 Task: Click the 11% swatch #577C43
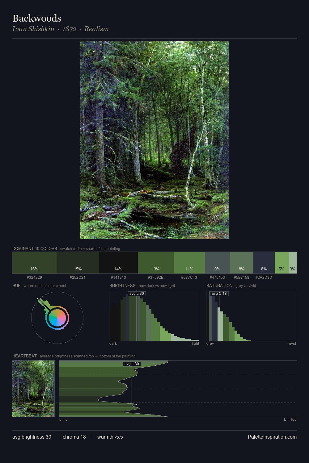[x=189, y=263]
